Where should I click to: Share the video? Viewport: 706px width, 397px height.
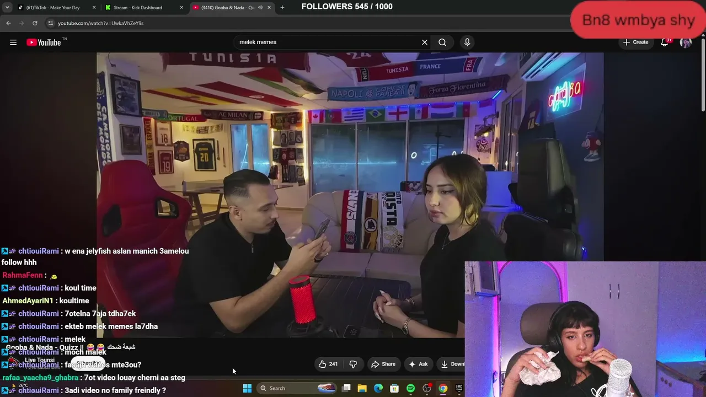(x=383, y=364)
